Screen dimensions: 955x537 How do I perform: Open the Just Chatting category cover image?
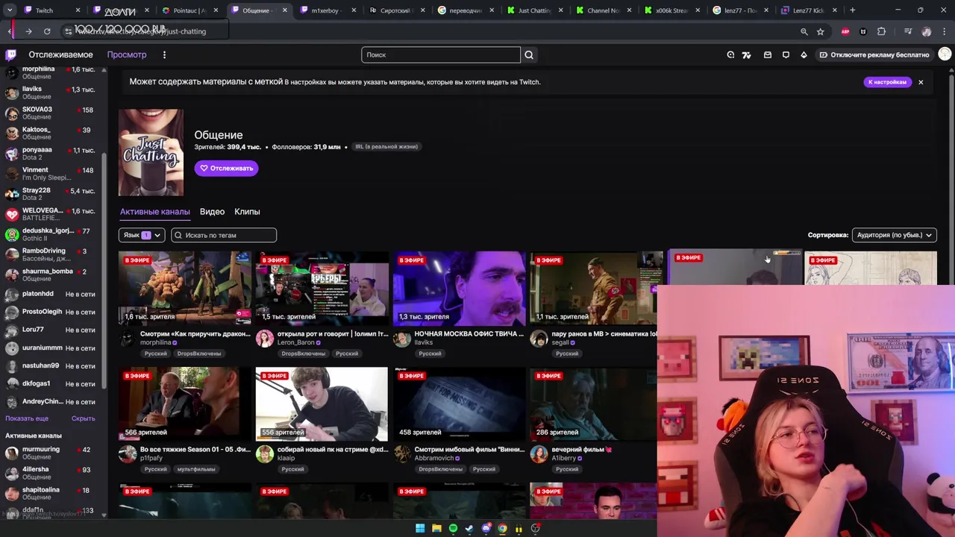point(151,153)
